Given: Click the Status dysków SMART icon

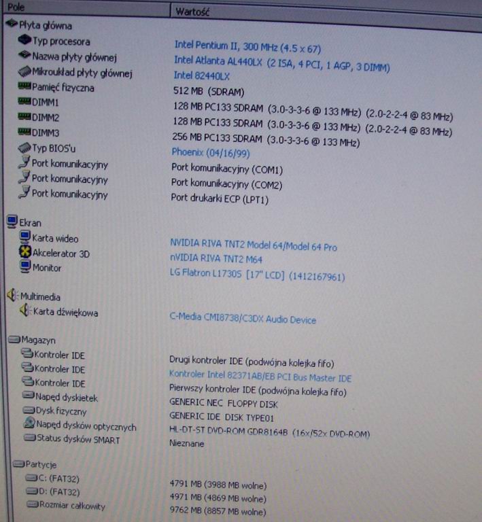Looking at the screenshot, I should point(30,437).
